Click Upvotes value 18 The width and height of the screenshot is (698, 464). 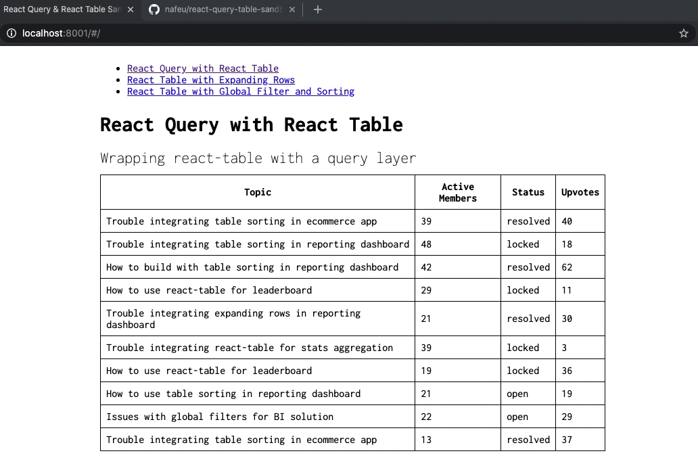[567, 244]
